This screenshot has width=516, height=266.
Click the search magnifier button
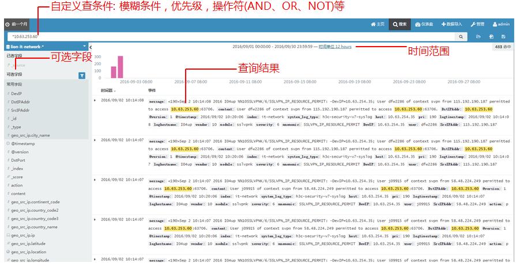461,36
